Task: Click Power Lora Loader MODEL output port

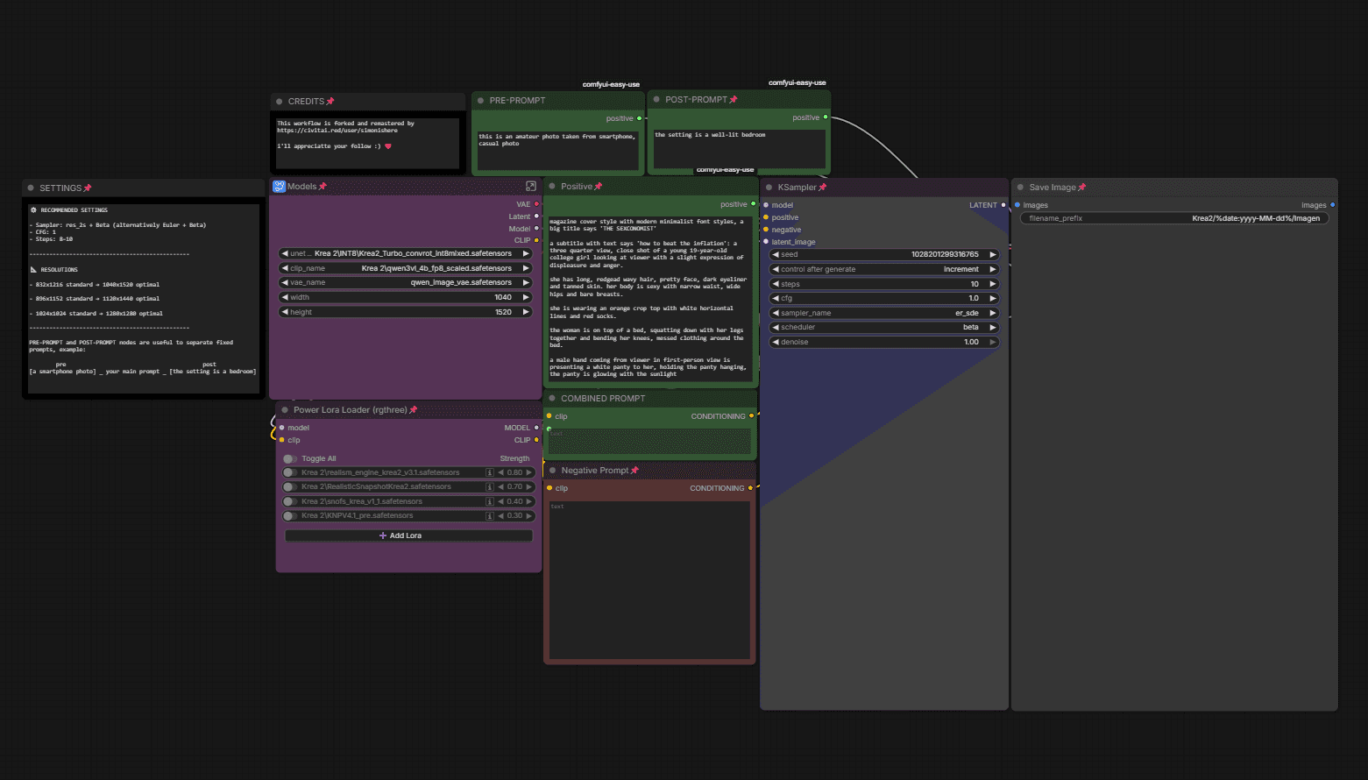Action: coord(536,428)
